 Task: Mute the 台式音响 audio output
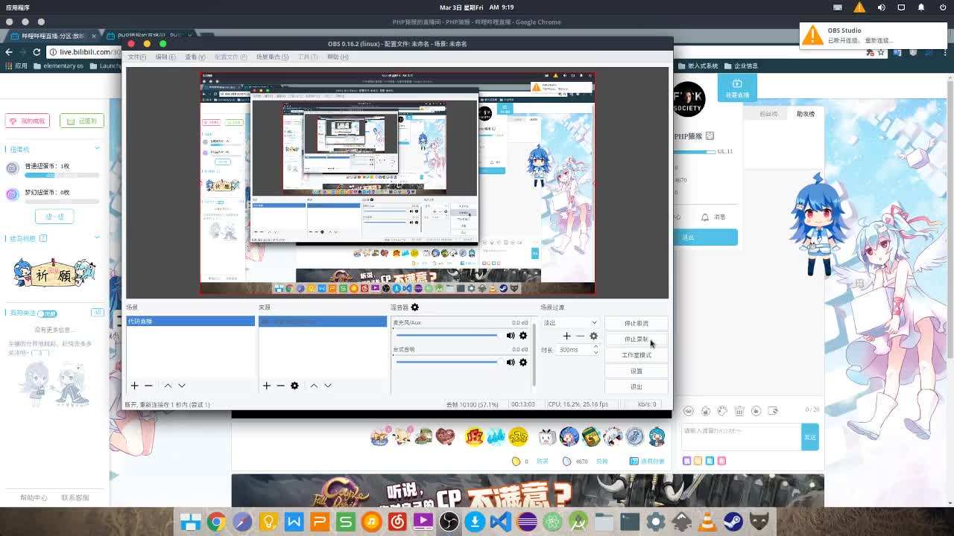click(x=510, y=363)
